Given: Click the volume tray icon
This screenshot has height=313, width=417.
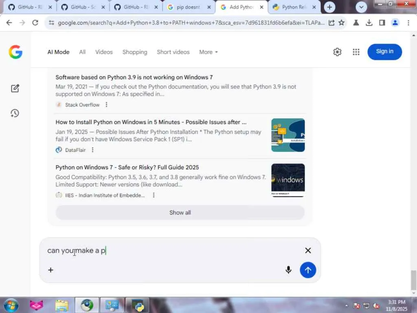Looking at the screenshot, I should pyautogui.click(x=376, y=306).
